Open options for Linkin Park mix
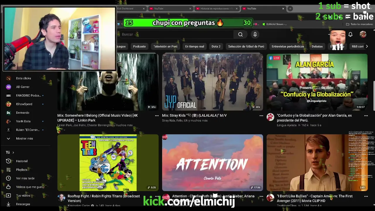This screenshot has height=211, width=375. coord(157,116)
